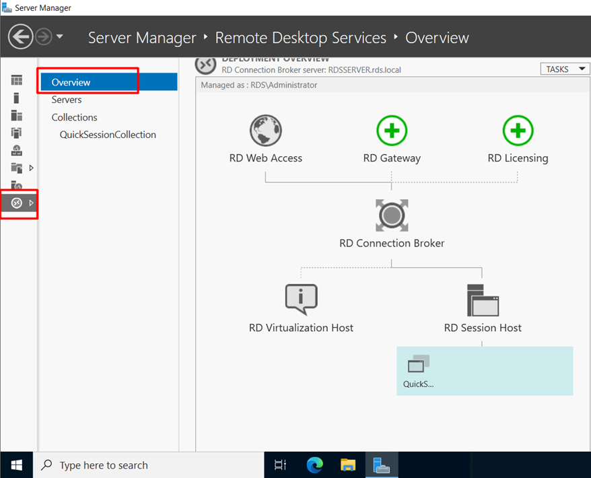Screen dimensions: 591x478
Task: Add an RD Gateway server via green plus
Action: 392,131
